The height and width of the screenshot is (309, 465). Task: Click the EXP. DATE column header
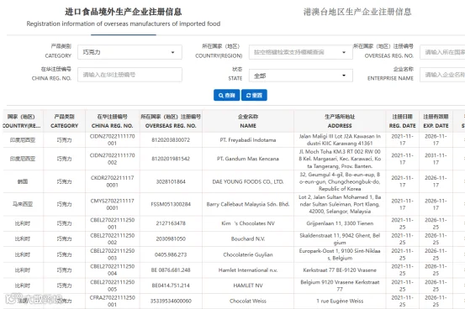tap(436, 121)
